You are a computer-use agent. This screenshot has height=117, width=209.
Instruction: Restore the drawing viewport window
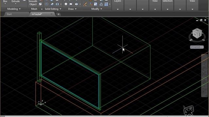[201, 20]
